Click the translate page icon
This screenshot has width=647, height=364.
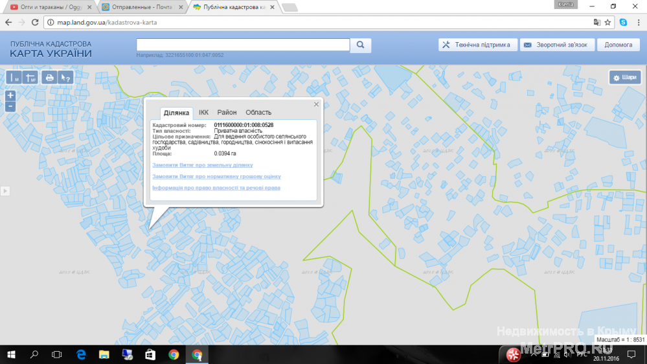(x=596, y=22)
